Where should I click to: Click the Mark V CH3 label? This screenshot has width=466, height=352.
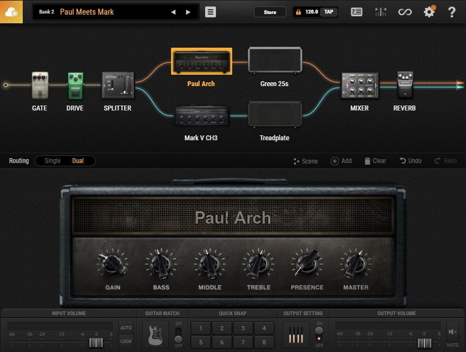(x=201, y=138)
